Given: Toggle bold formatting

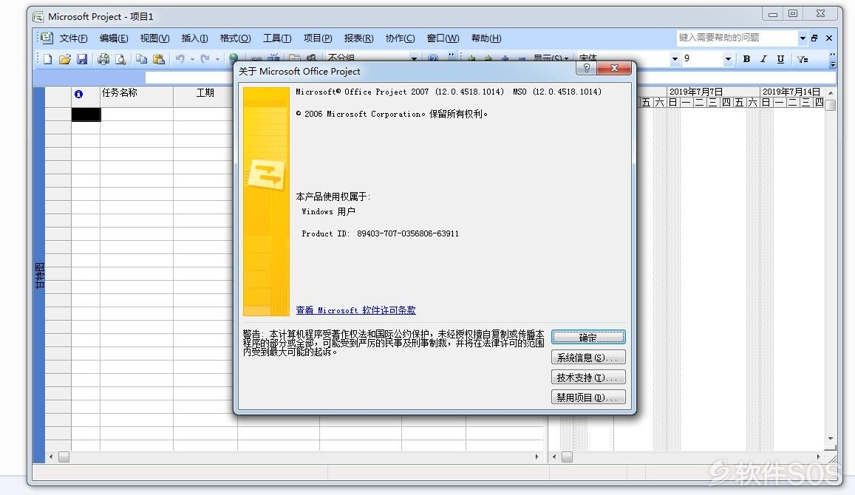Looking at the screenshot, I should [746, 59].
